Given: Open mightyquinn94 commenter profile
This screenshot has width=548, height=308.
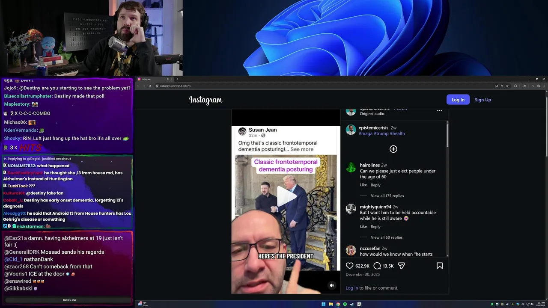Looking at the screenshot, I should (375, 207).
